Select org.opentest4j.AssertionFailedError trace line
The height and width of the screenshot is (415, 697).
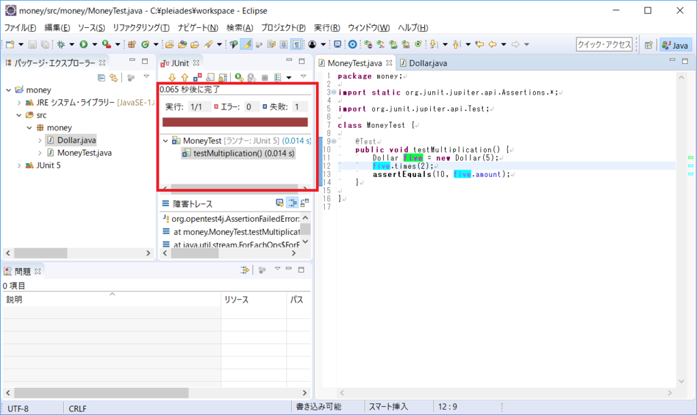tap(231, 218)
